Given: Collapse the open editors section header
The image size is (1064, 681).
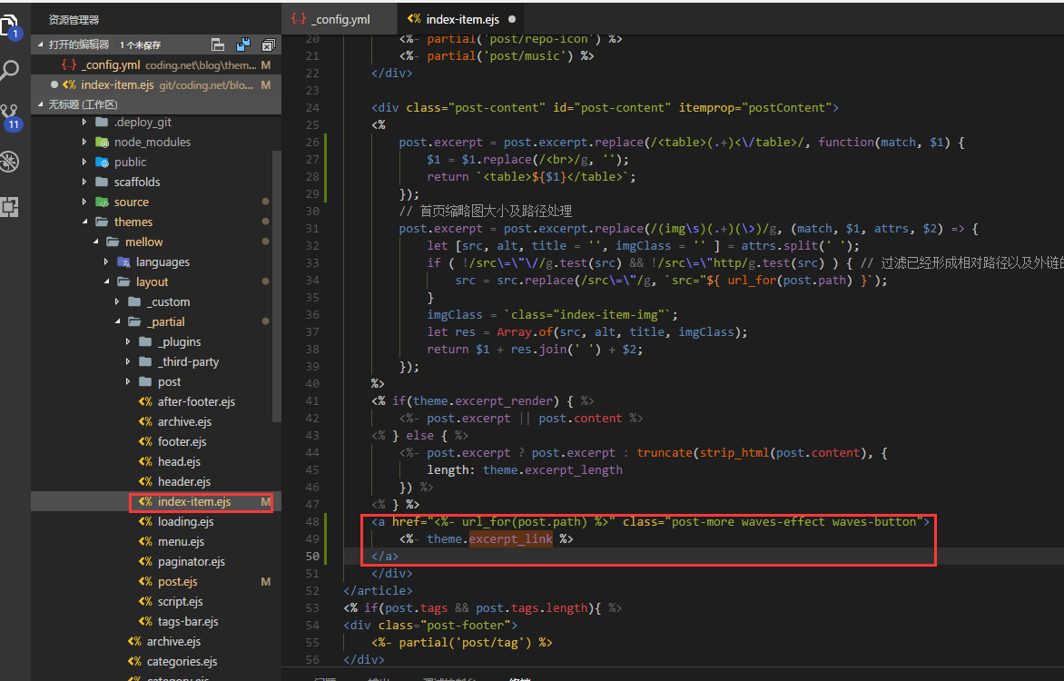Looking at the screenshot, I should click(79, 44).
